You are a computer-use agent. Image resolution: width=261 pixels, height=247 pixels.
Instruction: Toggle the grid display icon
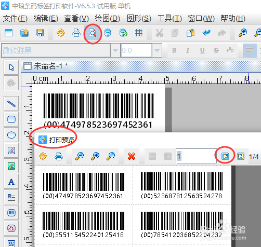(139, 33)
